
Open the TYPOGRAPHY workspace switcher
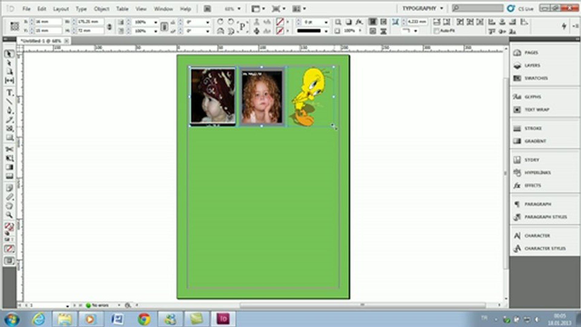pyautogui.click(x=422, y=8)
